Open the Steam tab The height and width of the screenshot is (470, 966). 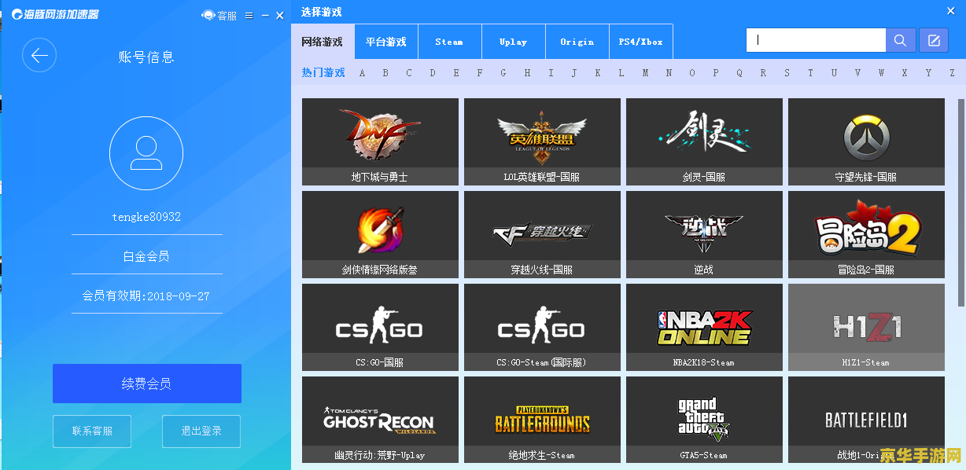[x=449, y=42]
